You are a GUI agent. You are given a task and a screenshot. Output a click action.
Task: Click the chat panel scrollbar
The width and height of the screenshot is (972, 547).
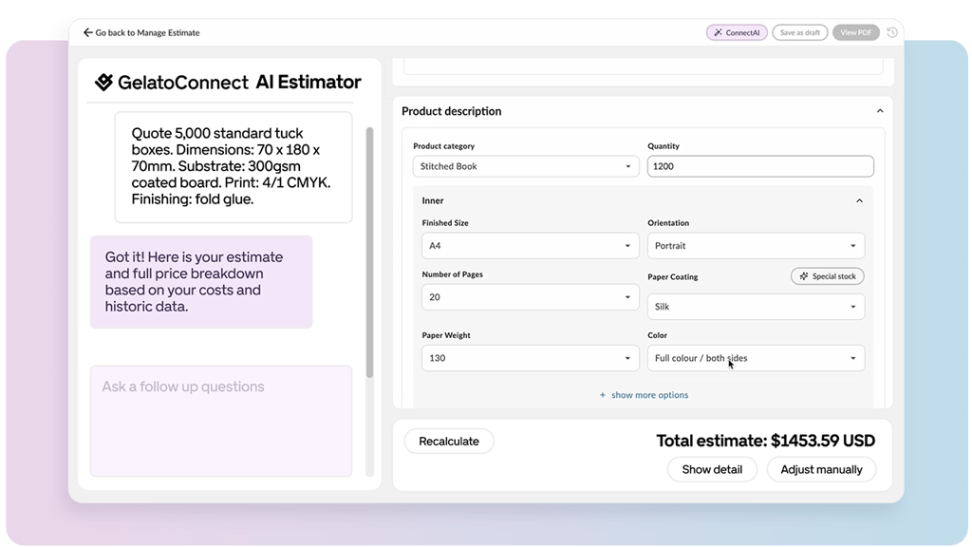(x=369, y=253)
